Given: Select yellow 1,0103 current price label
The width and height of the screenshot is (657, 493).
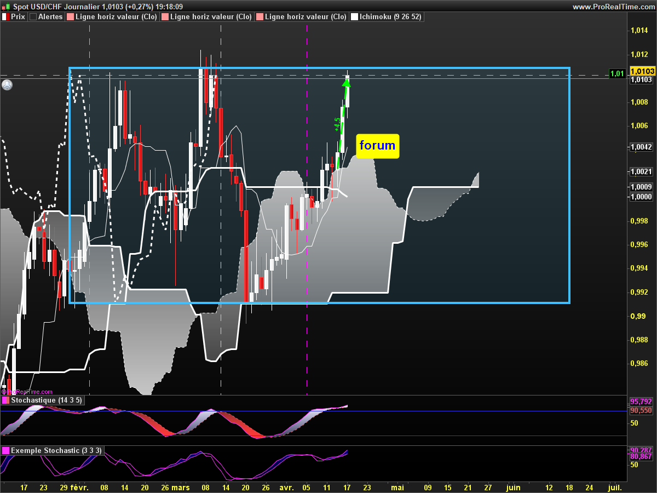Looking at the screenshot, I should tap(642, 71).
